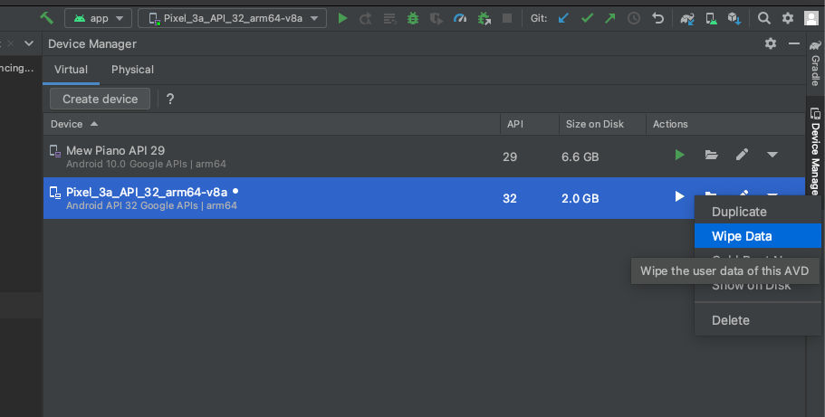The height and width of the screenshot is (417, 825).
Task: Open the app run configuration dropdown
Action: (x=98, y=18)
